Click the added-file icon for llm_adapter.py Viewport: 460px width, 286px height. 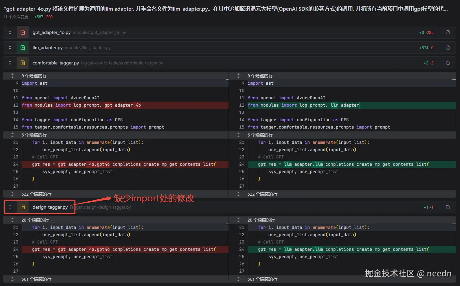click(x=23, y=48)
